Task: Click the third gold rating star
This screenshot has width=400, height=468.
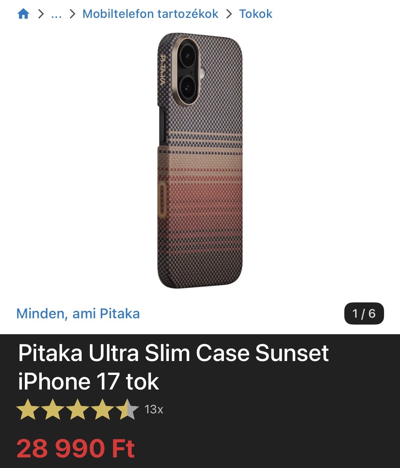Action: click(x=78, y=409)
